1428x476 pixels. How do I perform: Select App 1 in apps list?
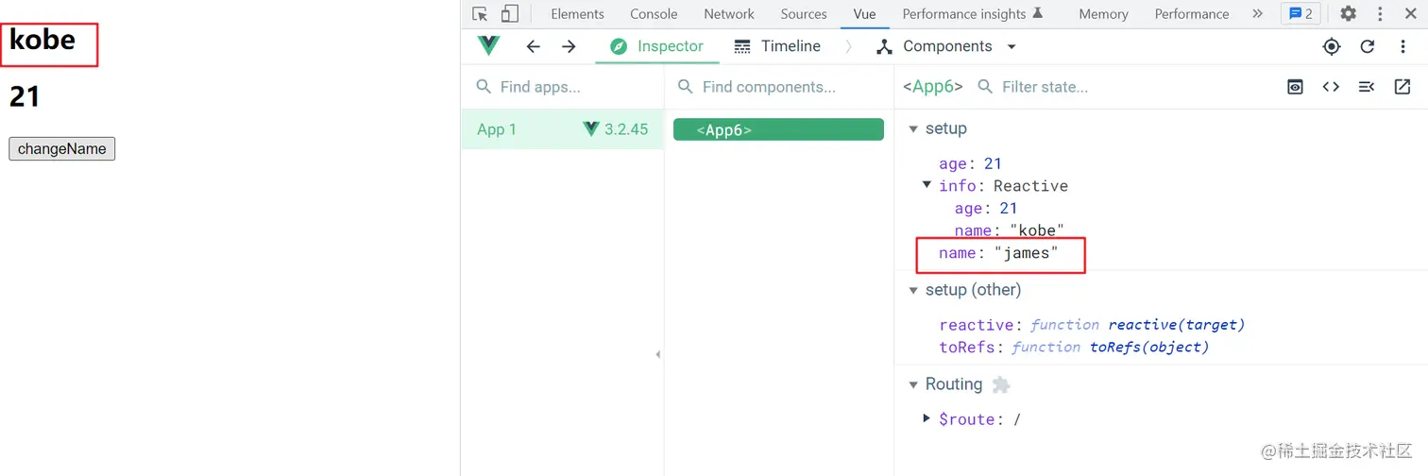click(x=563, y=129)
